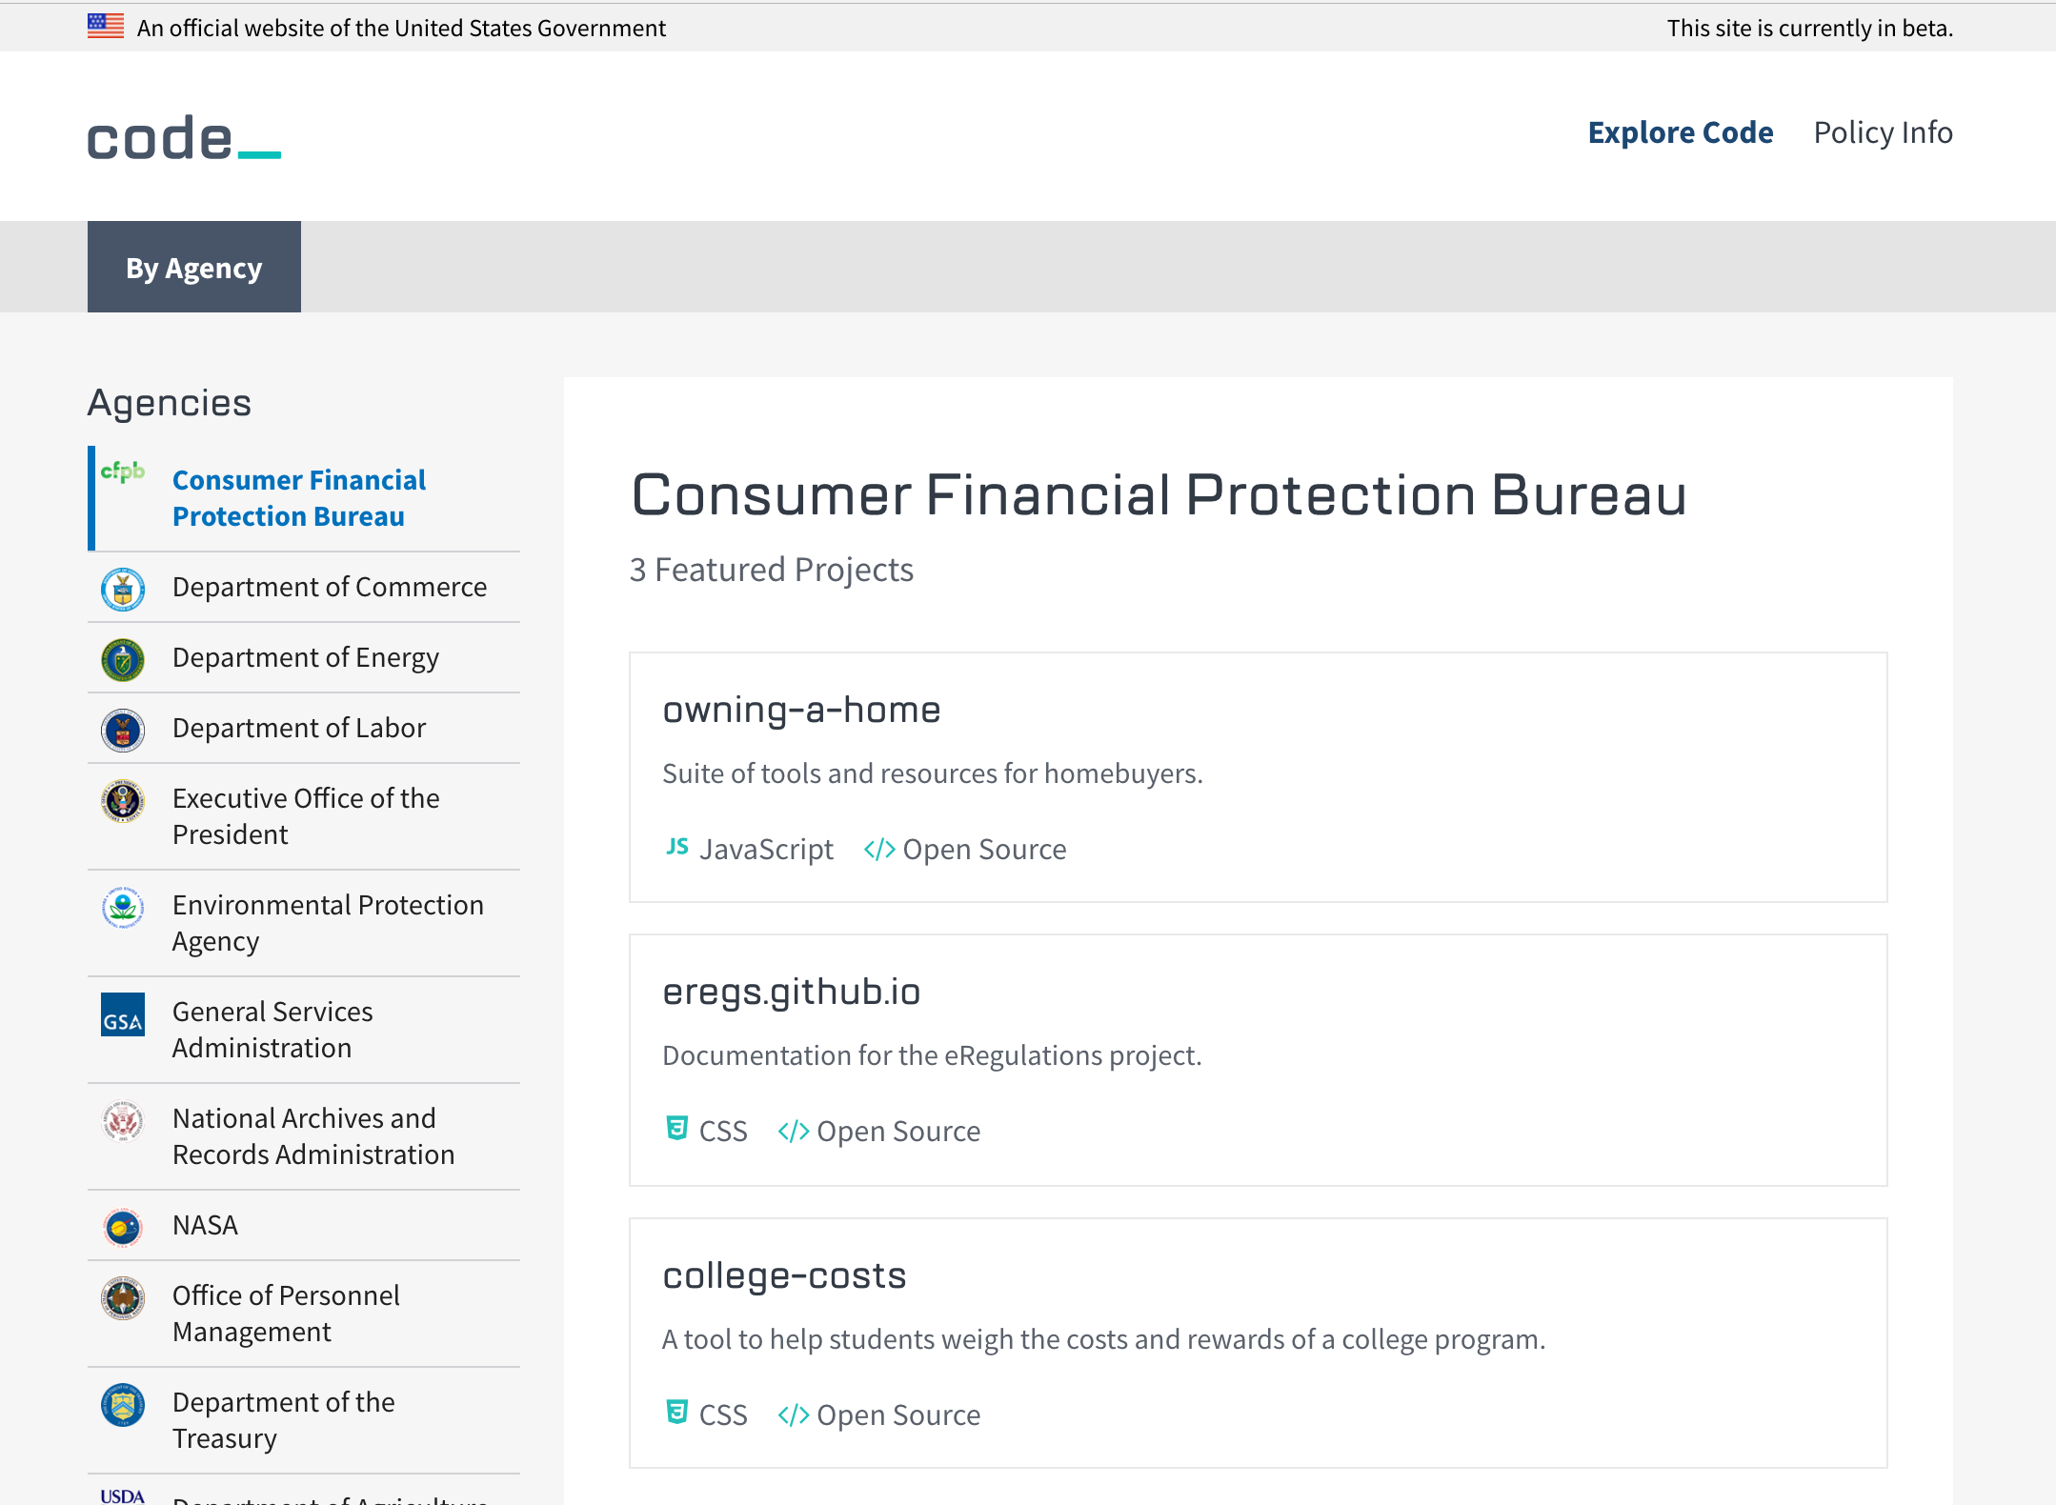Click the NASA logo icon
This screenshot has width=2056, height=1505.
(x=121, y=1226)
